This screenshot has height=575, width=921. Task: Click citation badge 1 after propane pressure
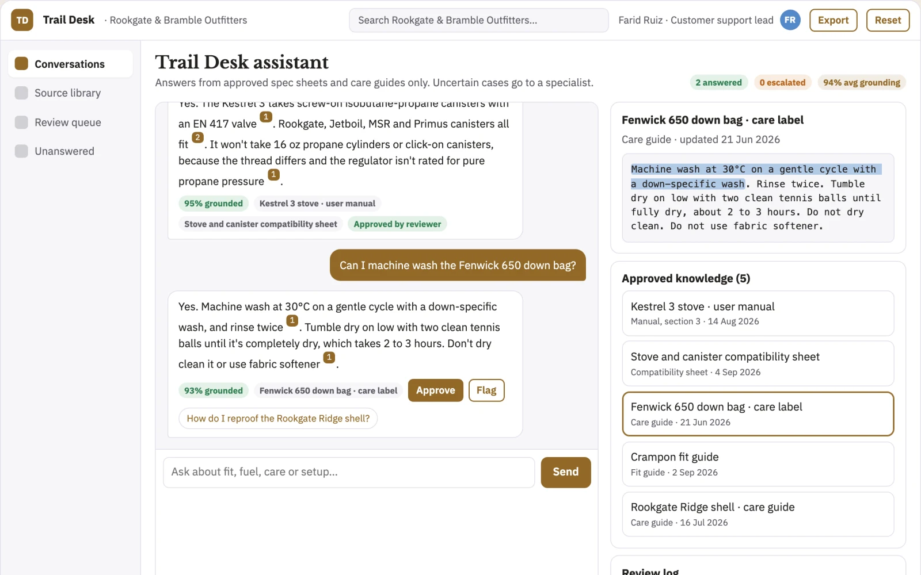tap(273, 174)
